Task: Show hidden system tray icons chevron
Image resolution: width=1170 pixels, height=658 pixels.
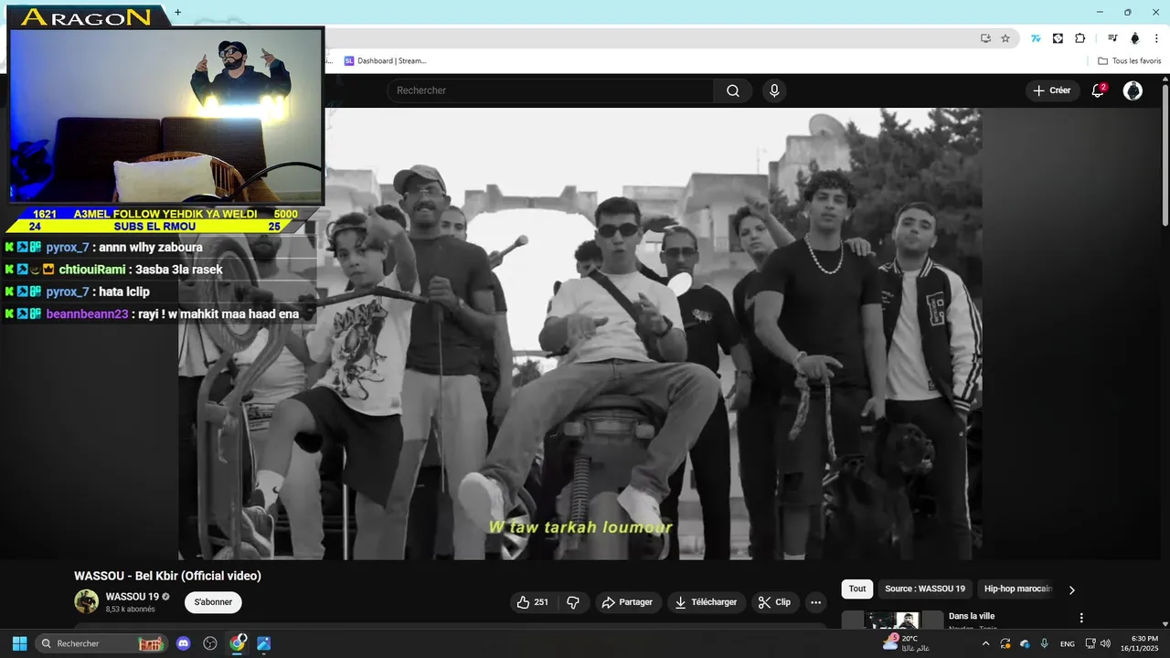Action: pyautogui.click(x=985, y=643)
